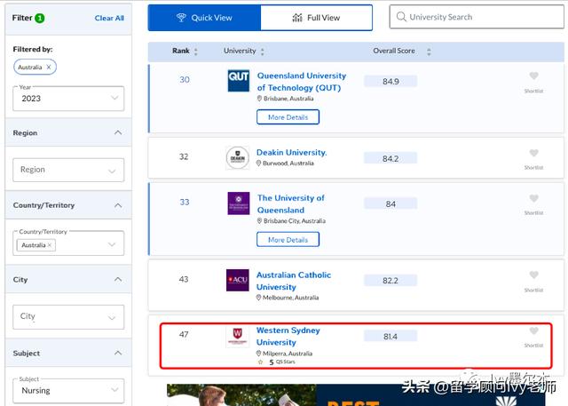Click More Details for QUT
Image resolution: width=568 pixels, height=406 pixels.
[288, 117]
